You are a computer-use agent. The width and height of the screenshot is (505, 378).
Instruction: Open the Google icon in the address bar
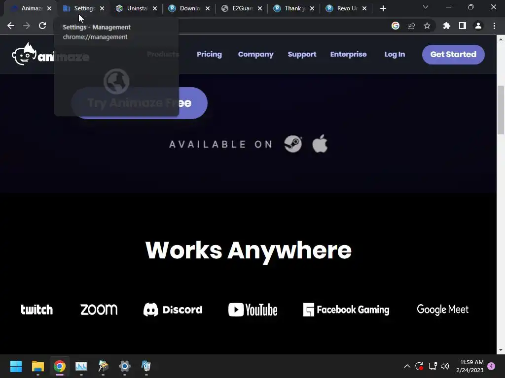click(396, 26)
